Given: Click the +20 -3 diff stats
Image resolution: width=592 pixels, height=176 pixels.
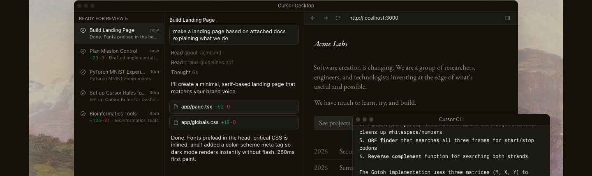Looking at the screenshot, I should tap(97, 58).
